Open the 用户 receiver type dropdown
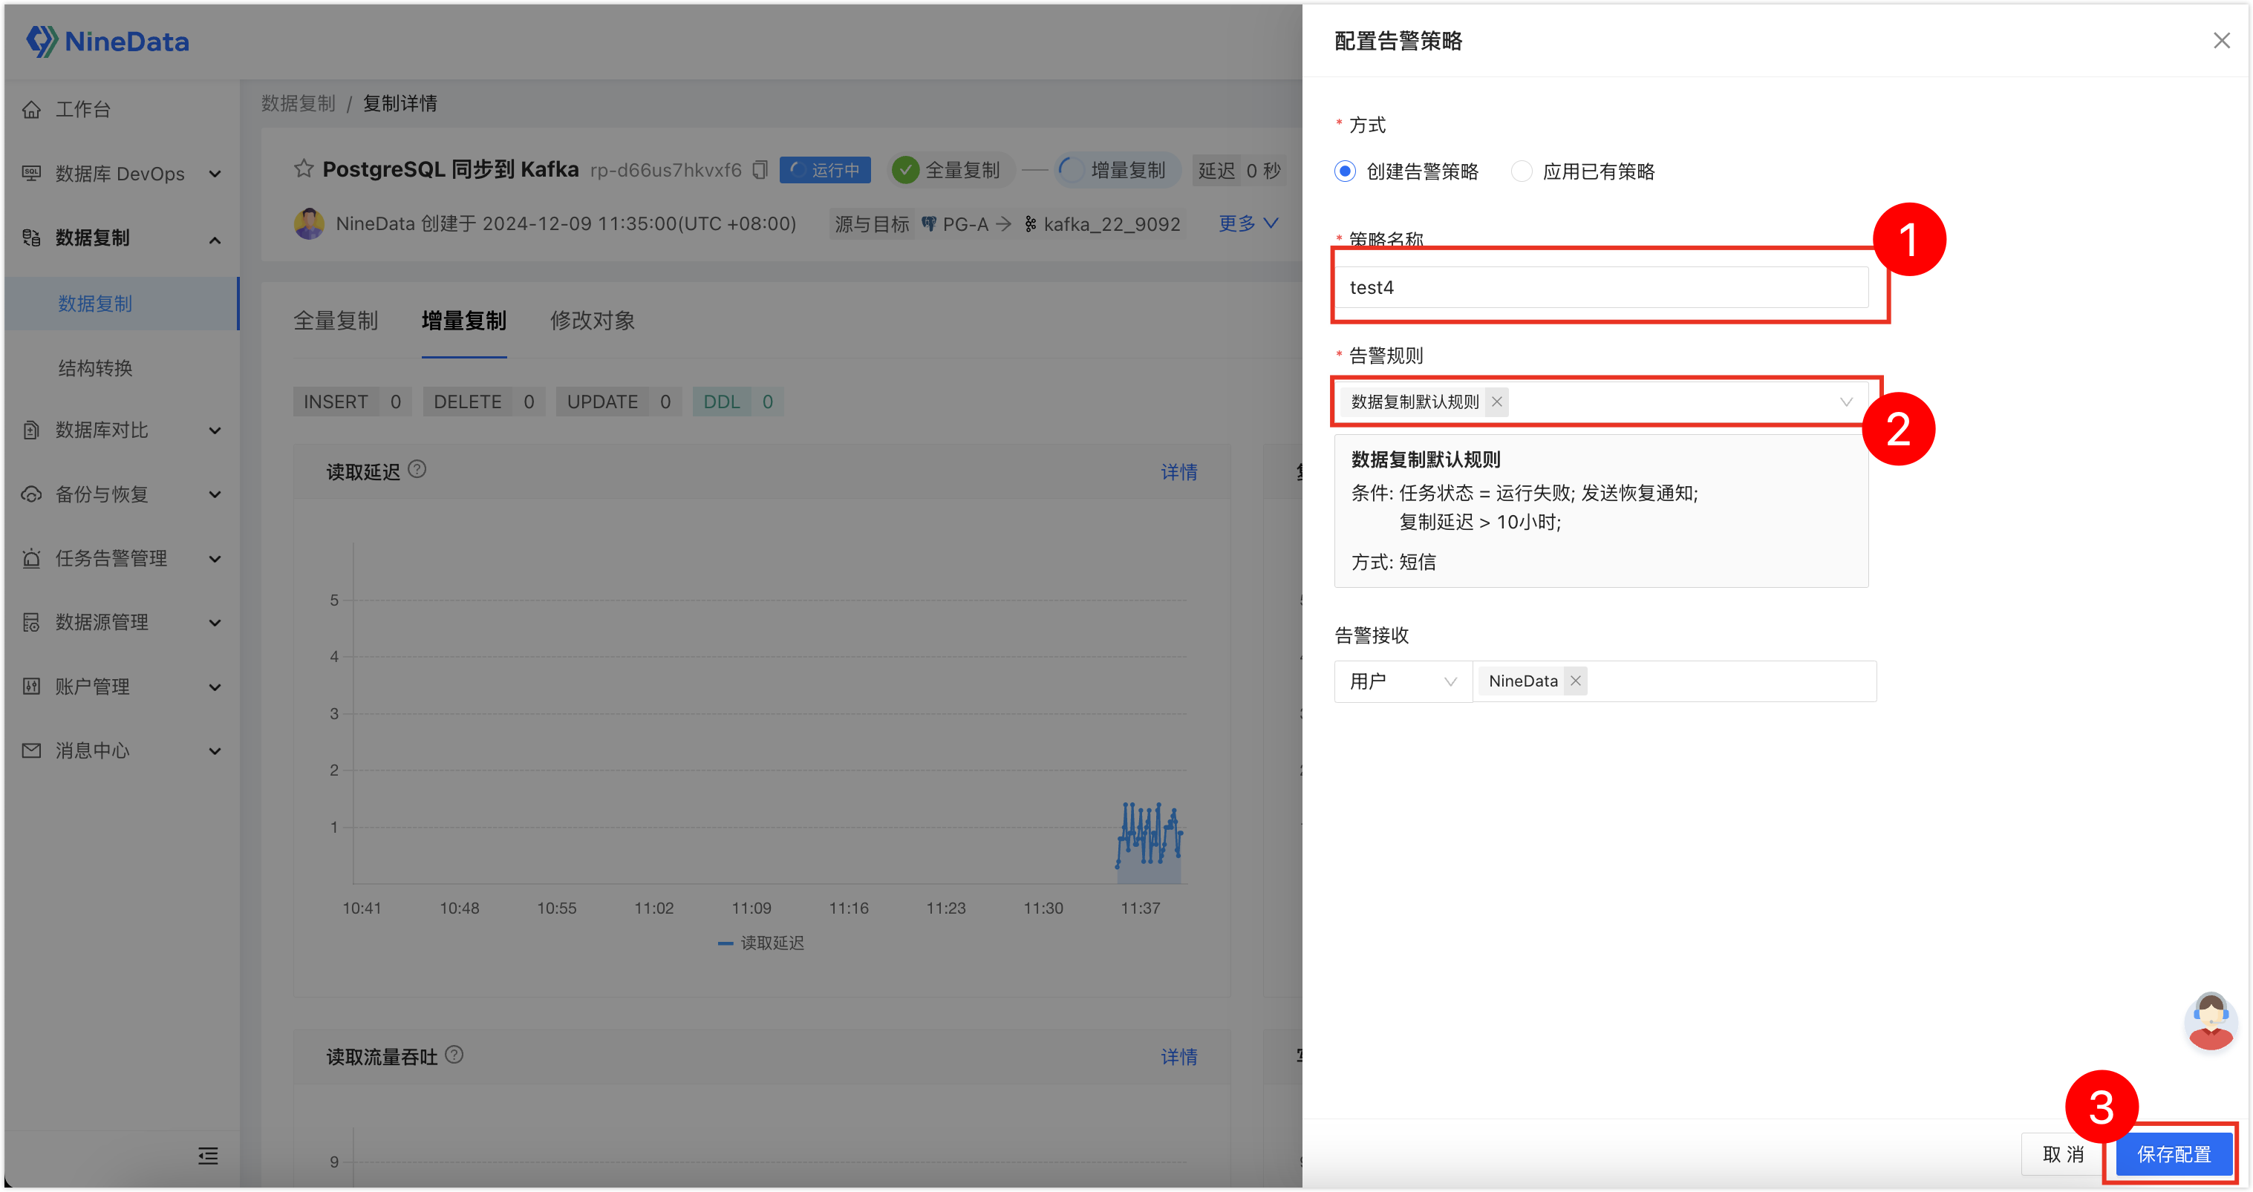The width and height of the screenshot is (2253, 1192). point(1402,681)
